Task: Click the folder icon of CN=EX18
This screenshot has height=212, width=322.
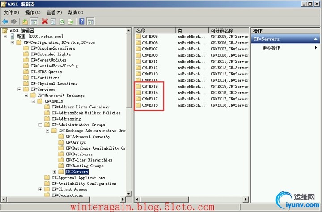Action: [138, 105]
